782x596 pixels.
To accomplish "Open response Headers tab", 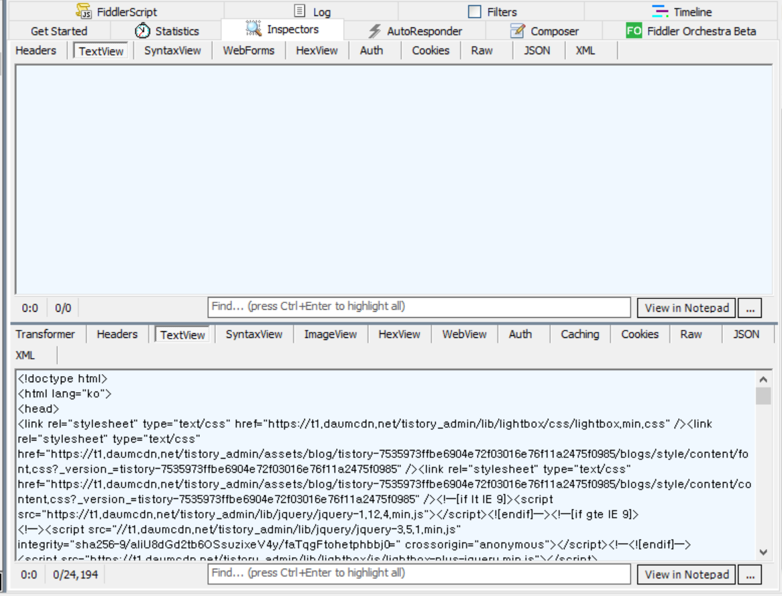I will coord(117,334).
